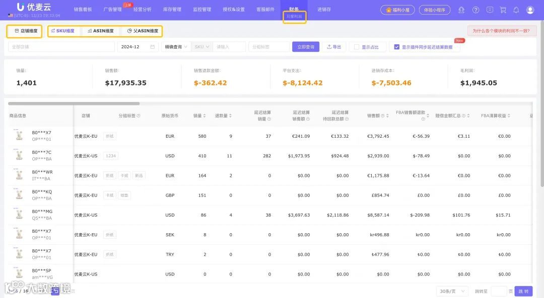Click cell $8,587.14 in B0***MG row

(378, 215)
